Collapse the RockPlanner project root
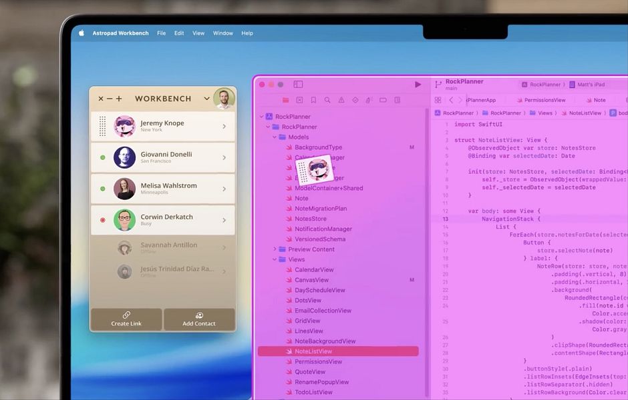 coord(261,117)
